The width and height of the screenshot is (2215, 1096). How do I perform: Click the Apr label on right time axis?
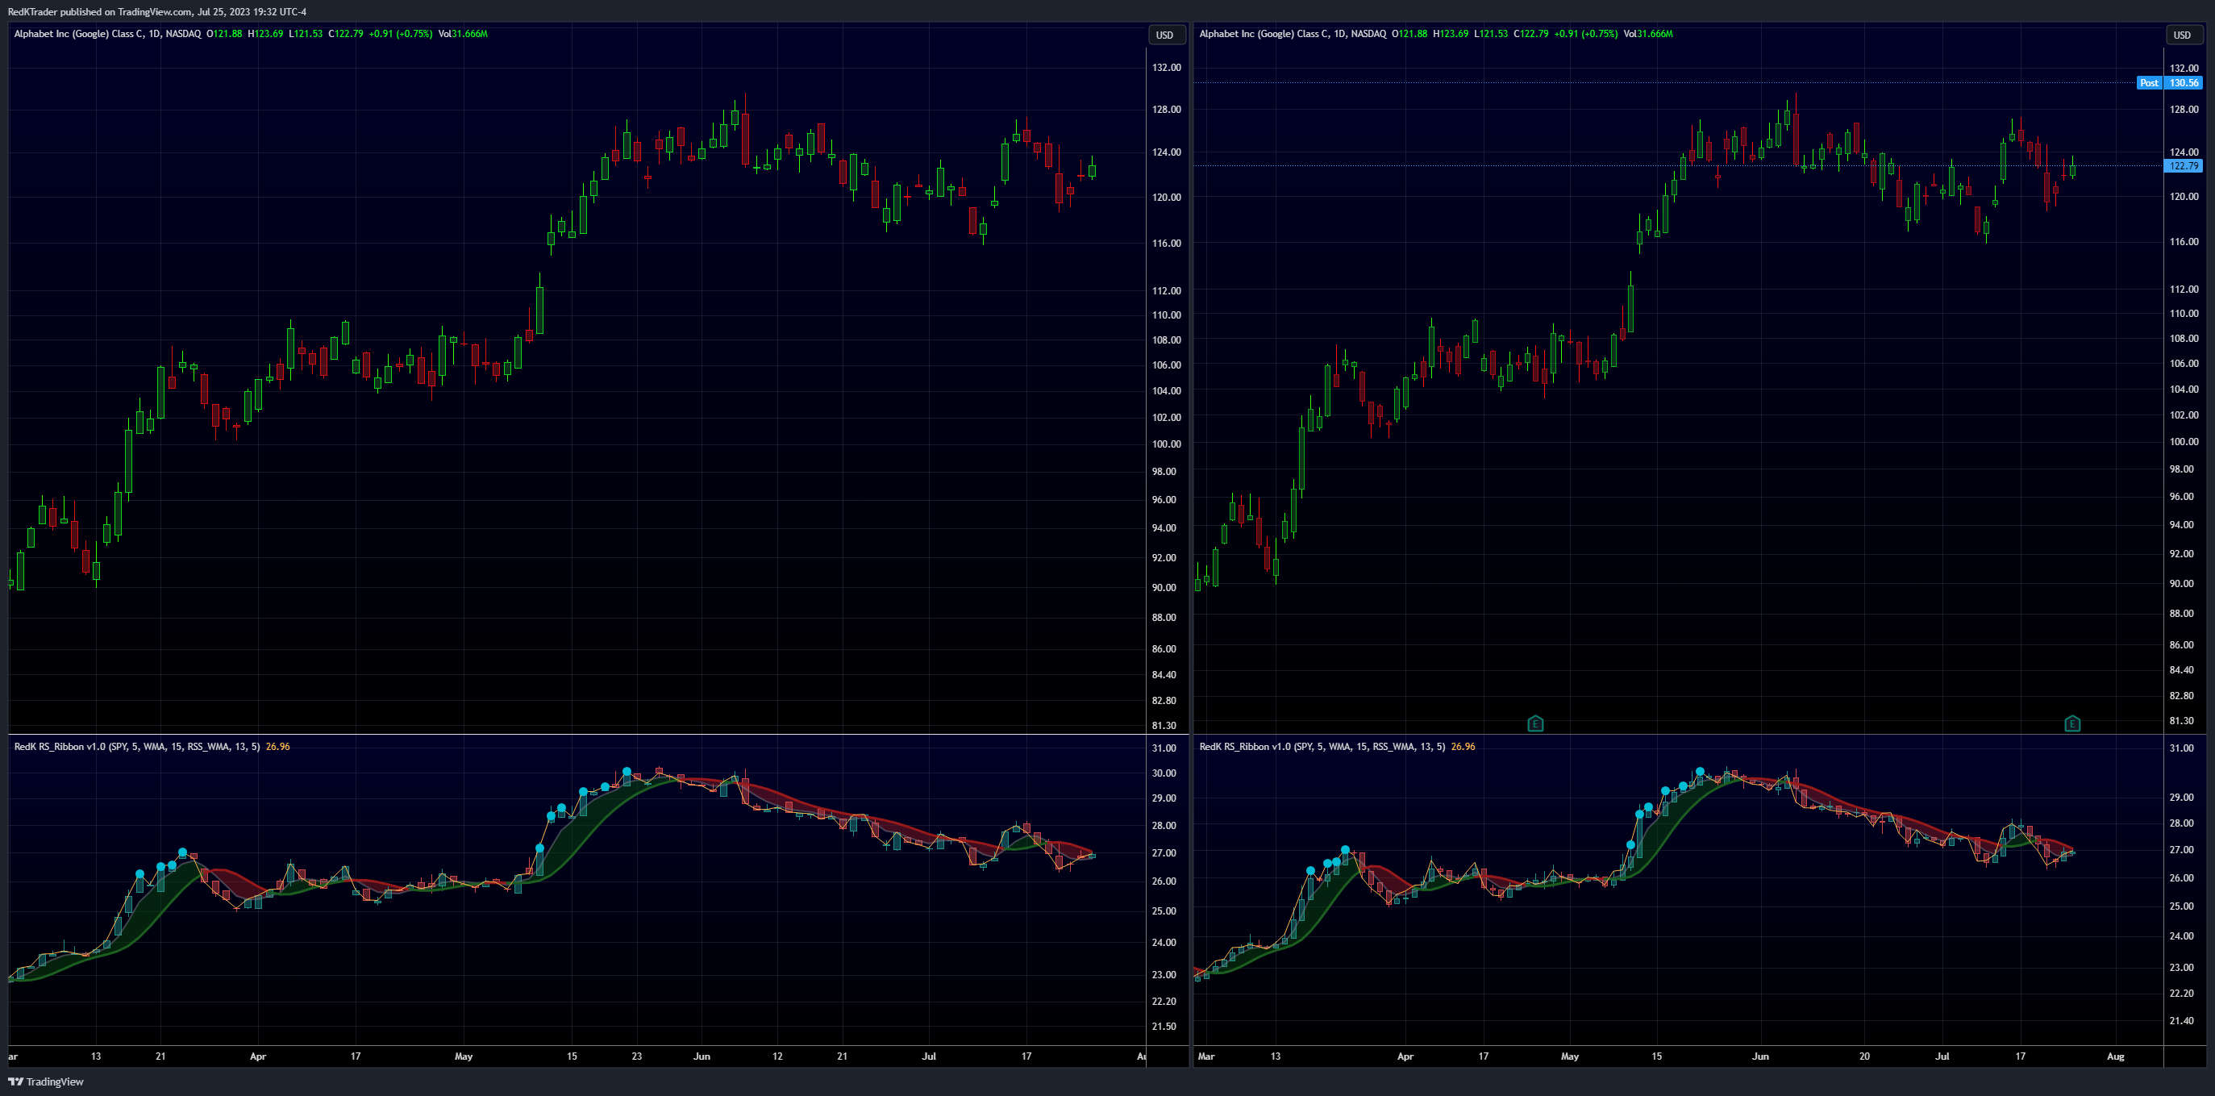pyautogui.click(x=1405, y=1056)
